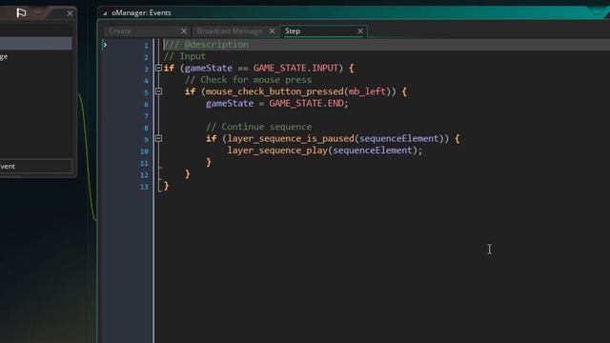The image size is (610, 343).
Task: Click line number 7 in gutter
Action: [x=146, y=116]
